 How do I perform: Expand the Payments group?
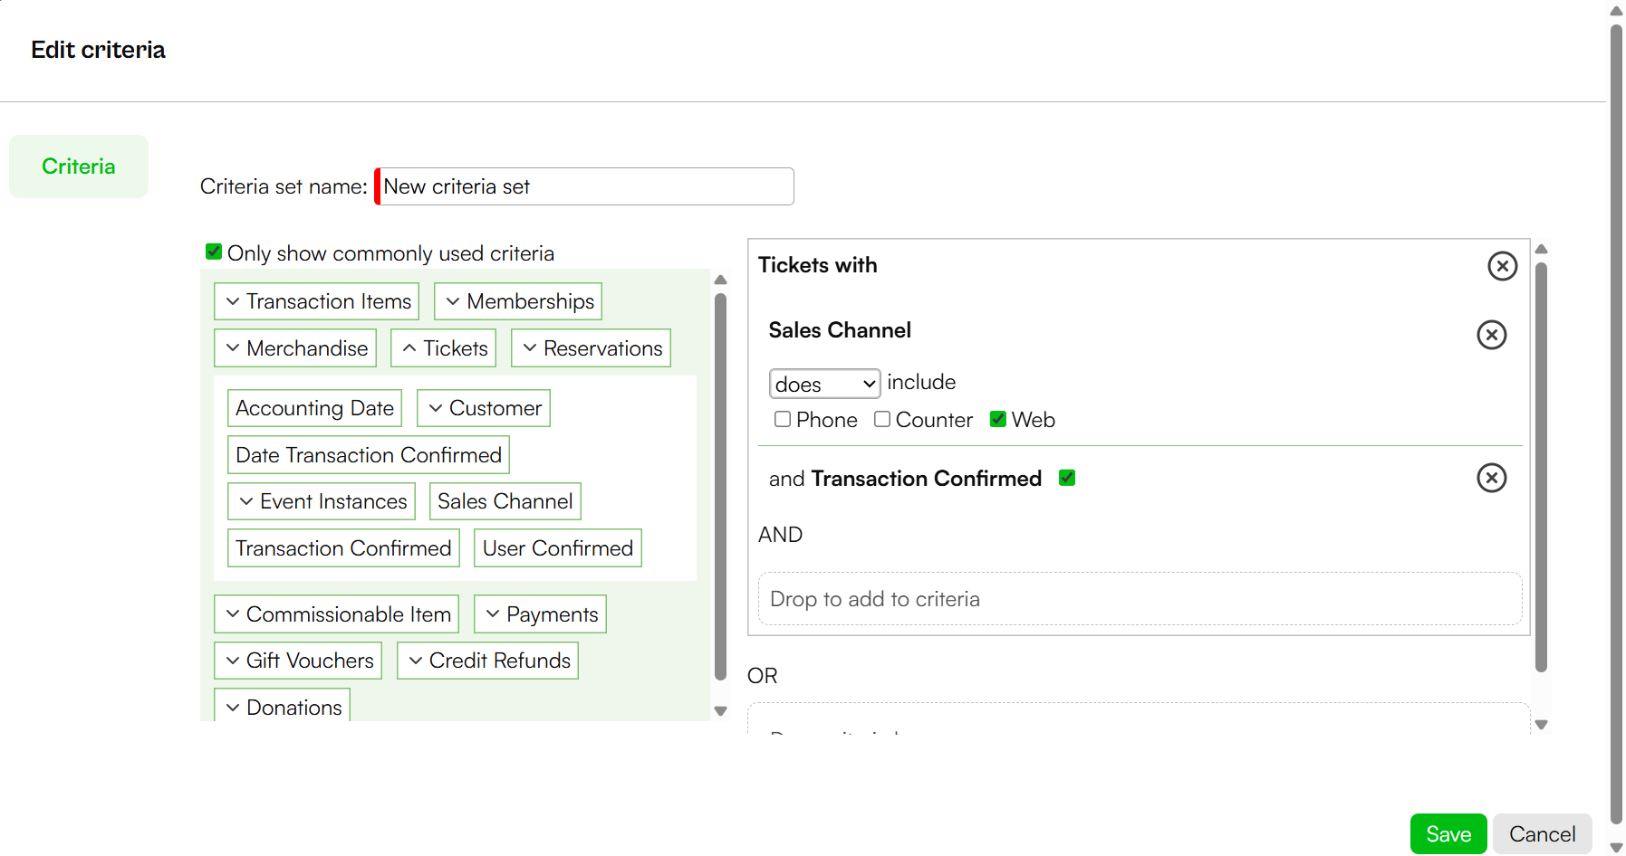point(540,614)
